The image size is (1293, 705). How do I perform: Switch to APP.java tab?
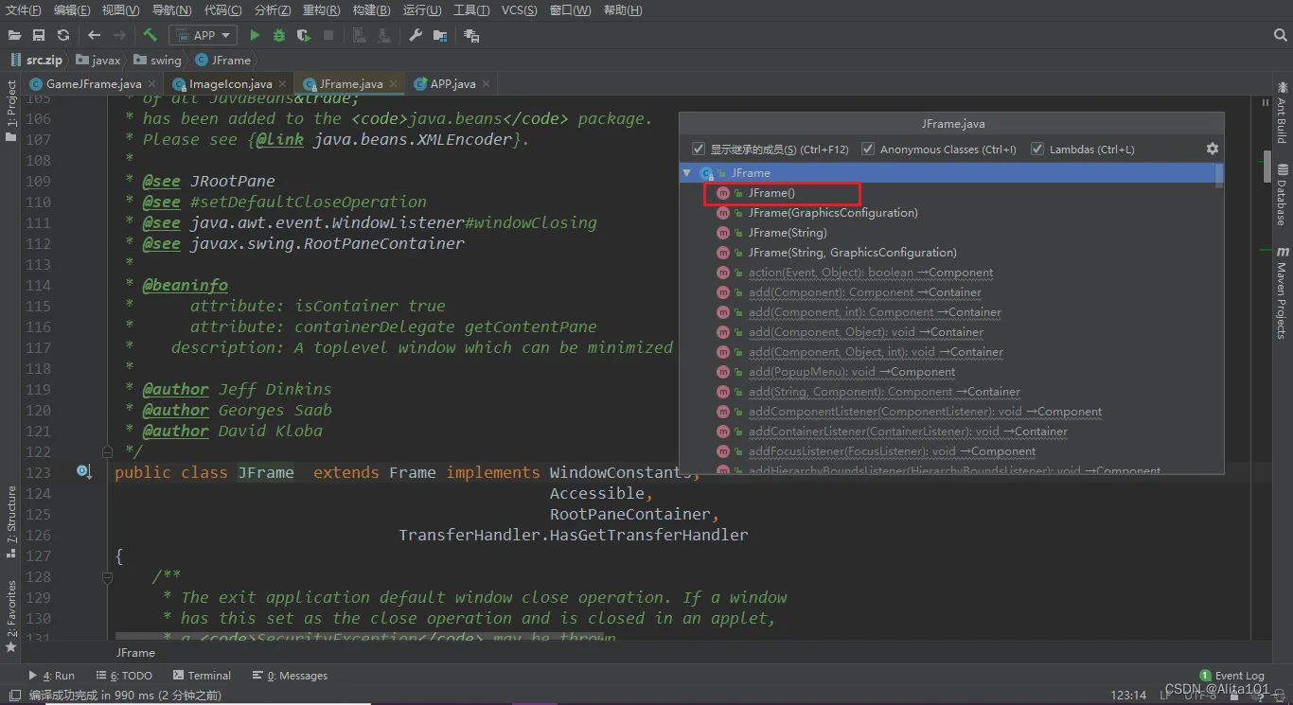coord(452,83)
